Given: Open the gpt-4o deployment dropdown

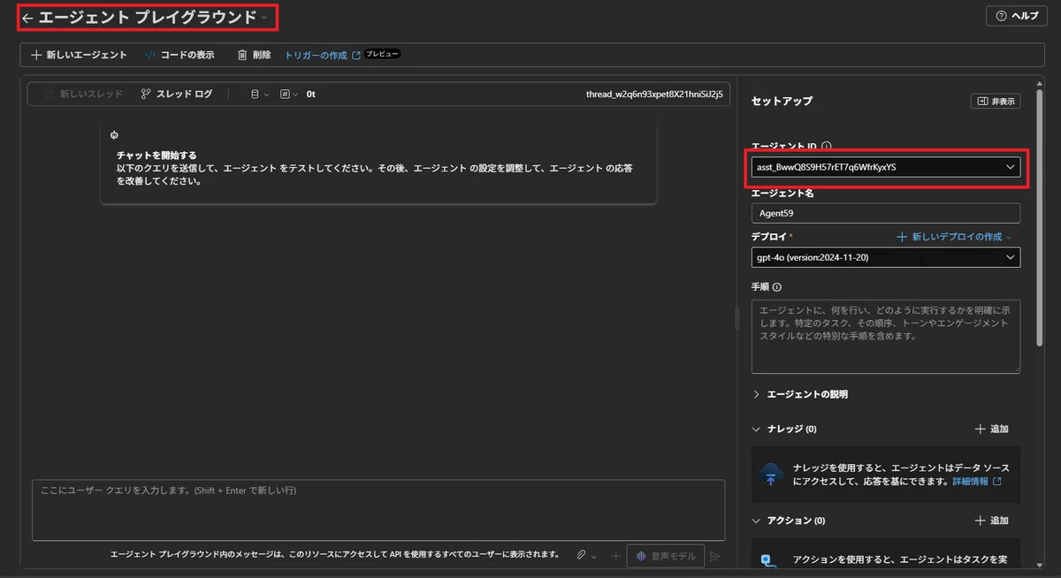Looking at the screenshot, I should (886, 257).
